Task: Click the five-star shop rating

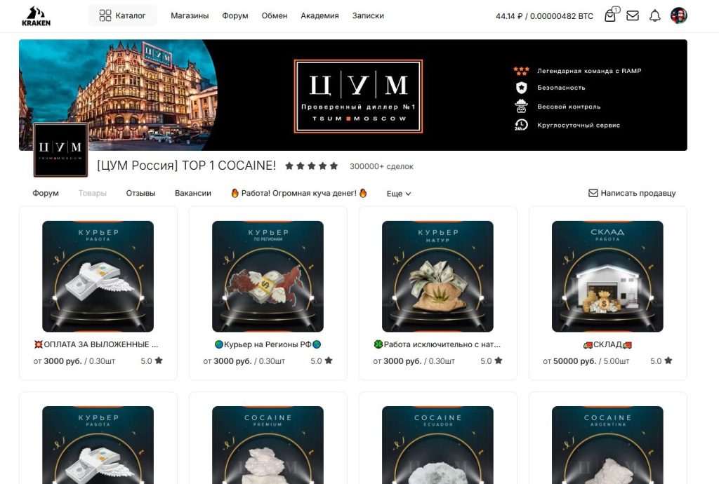Action: pos(311,166)
